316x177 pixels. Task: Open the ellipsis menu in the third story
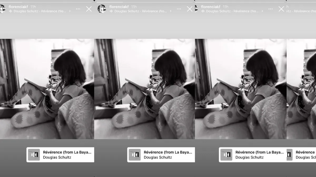[x=271, y=9]
